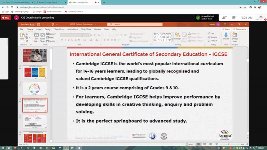This screenshot has width=267, height=150.
Task: Click the Windows Start button
Action: click(3, 148)
